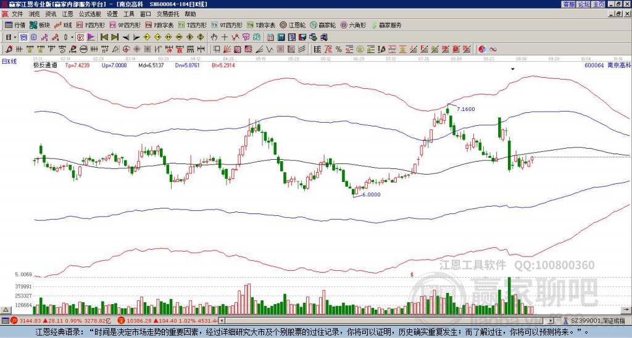Click the 日K线 label at chart corner
This screenshot has width=632, height=338.
click(x=9, y=61)
